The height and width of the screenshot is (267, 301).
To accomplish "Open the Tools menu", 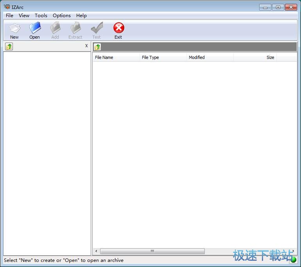I will [41, 16].
